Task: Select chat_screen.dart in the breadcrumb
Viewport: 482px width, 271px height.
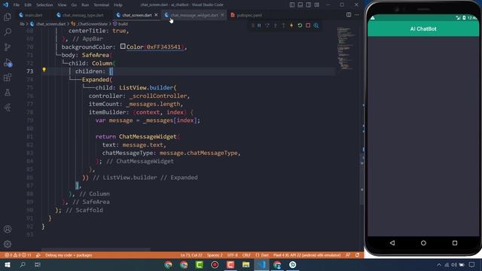Action: [50, 24]
